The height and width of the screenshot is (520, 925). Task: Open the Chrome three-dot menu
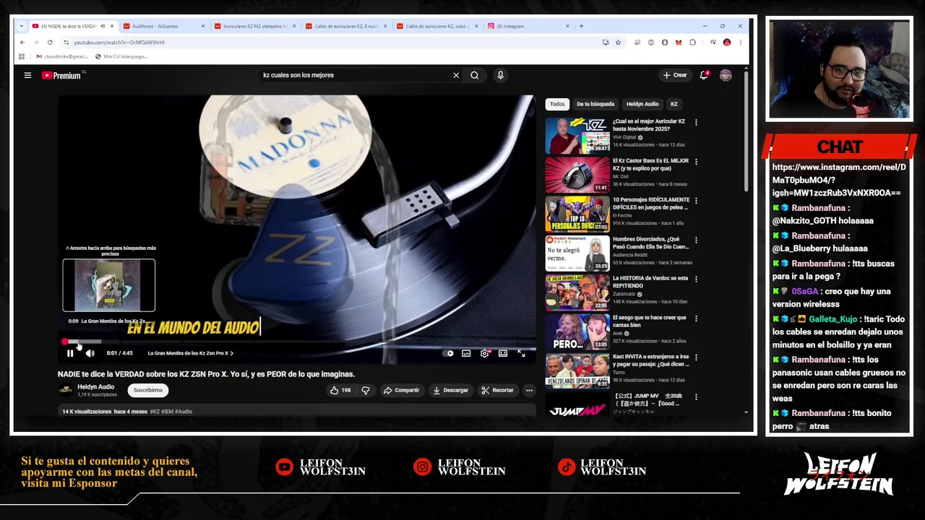(741, 43)
